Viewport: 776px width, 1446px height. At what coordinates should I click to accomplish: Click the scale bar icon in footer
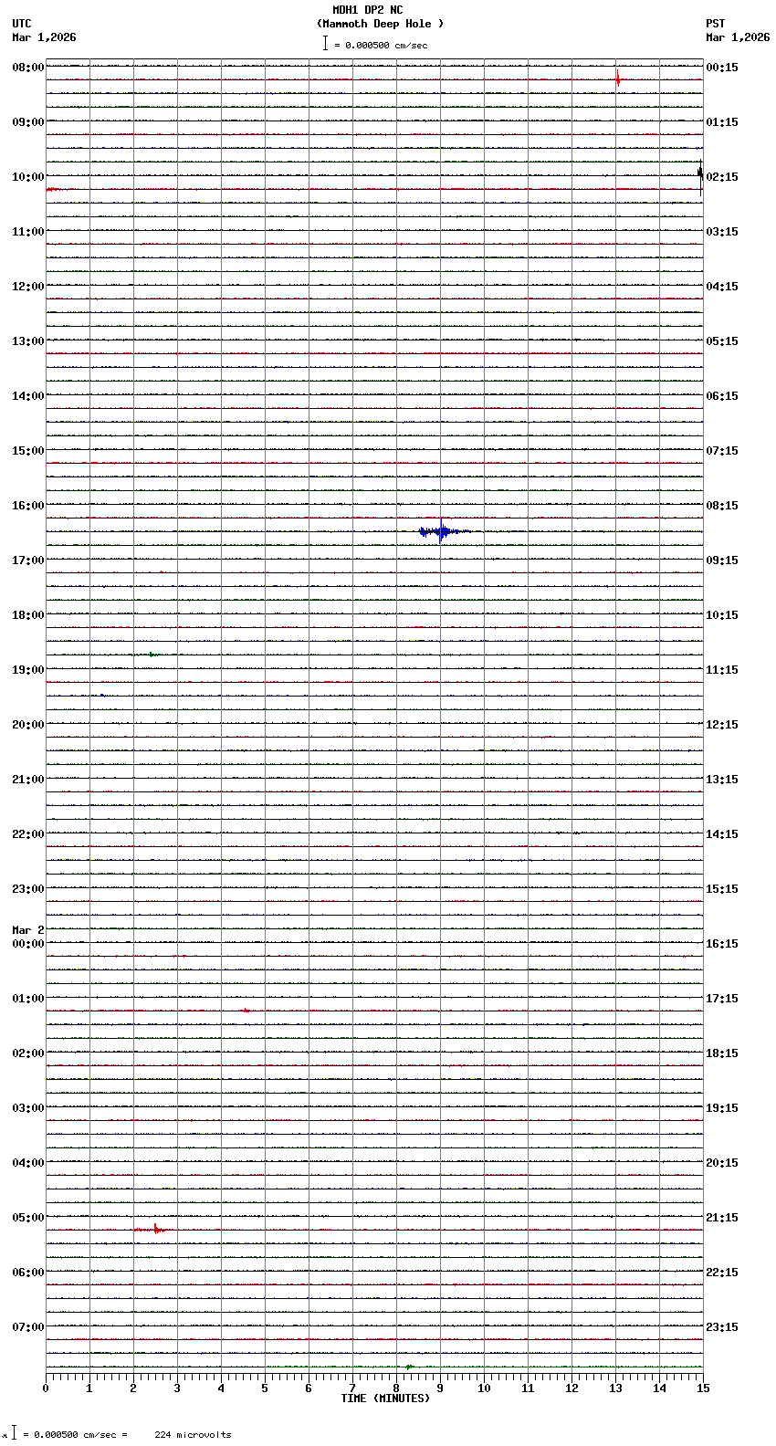(x=14, y=1433)
